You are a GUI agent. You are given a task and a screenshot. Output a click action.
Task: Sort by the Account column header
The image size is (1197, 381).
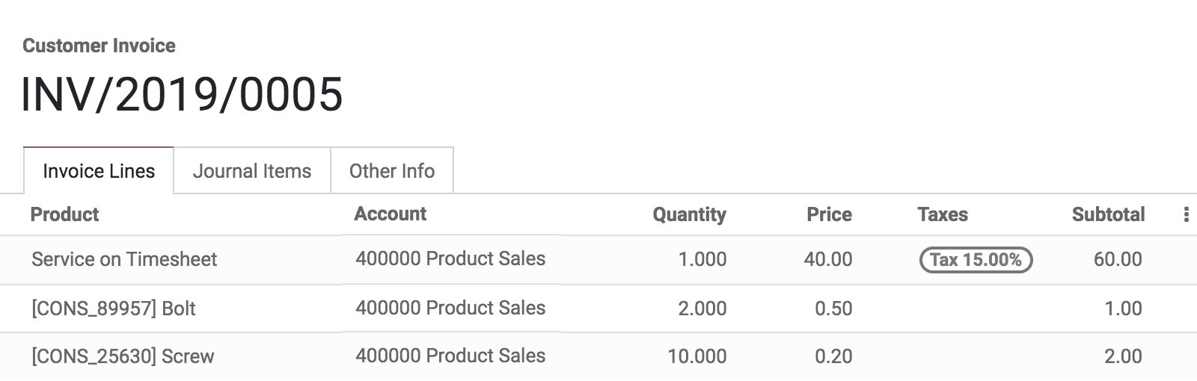pyautogui.click(x=390, y=214)
